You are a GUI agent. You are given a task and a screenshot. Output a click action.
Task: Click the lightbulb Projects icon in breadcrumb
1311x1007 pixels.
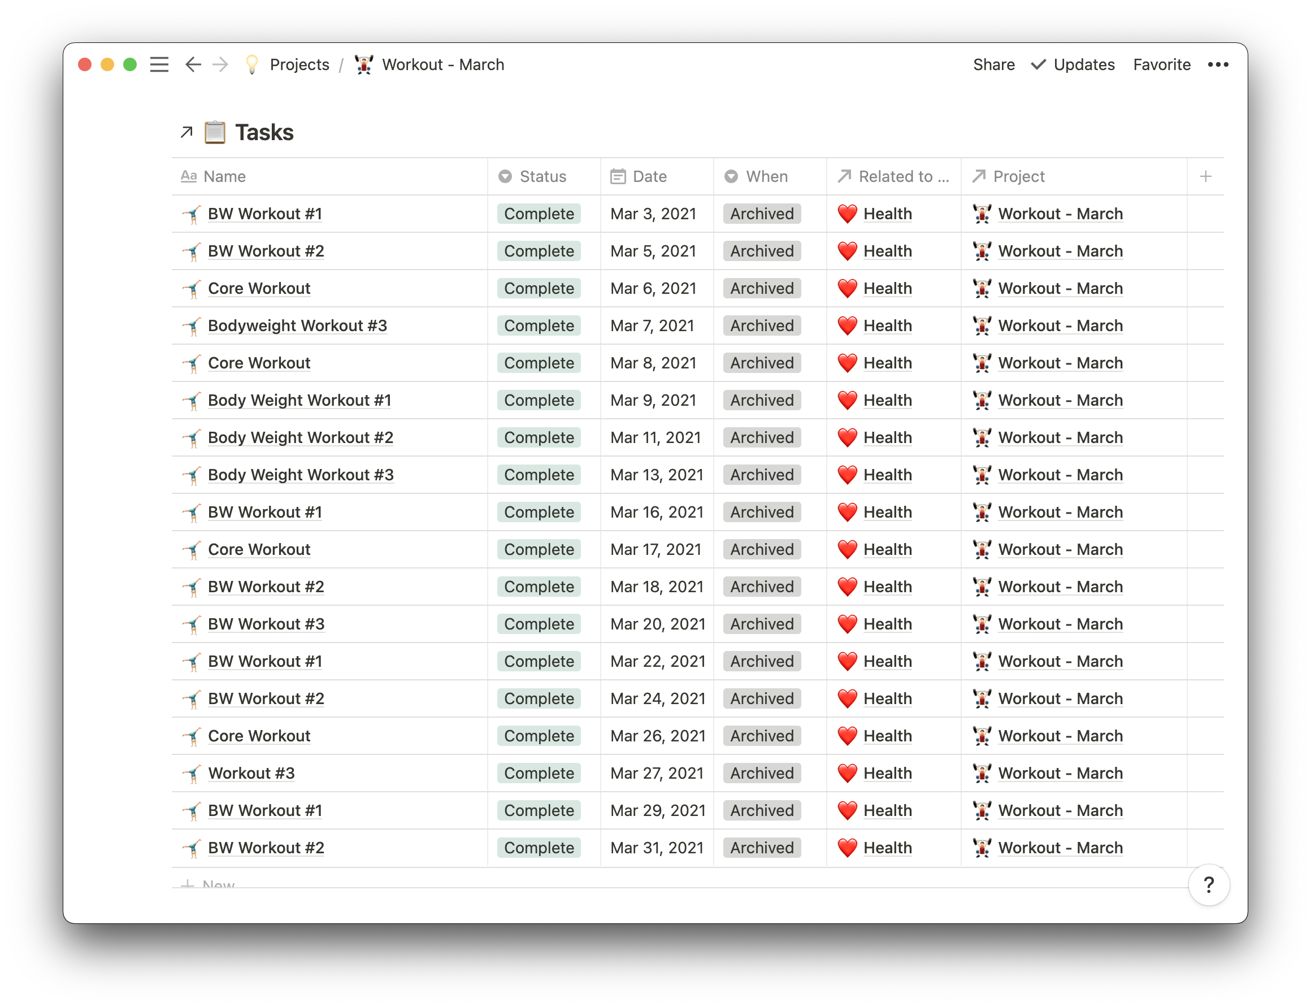(253, 65)
